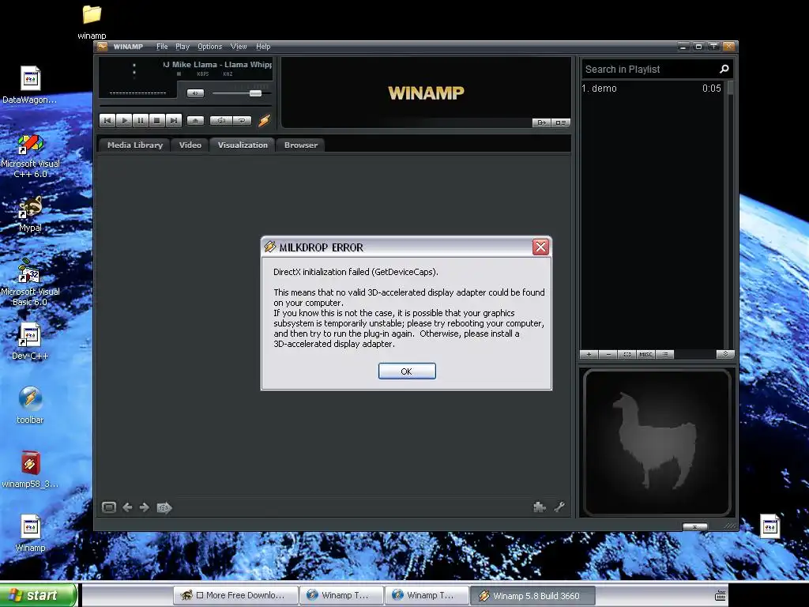Click the Previous track button
809x607 pixels.
coord(107,121)
